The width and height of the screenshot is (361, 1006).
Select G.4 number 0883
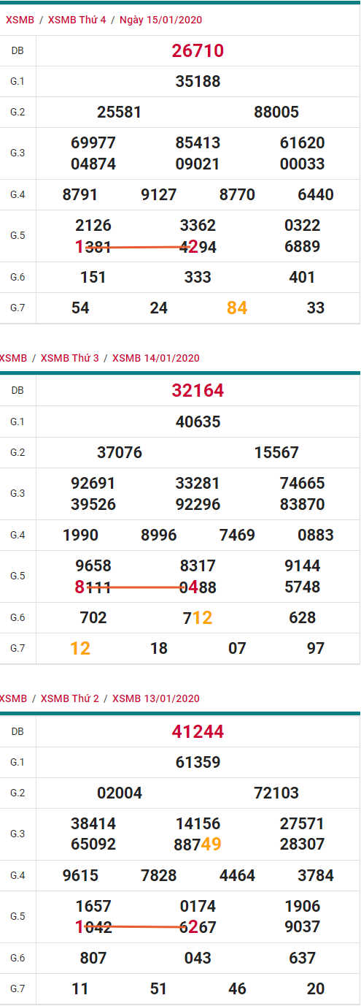[316, 535]
